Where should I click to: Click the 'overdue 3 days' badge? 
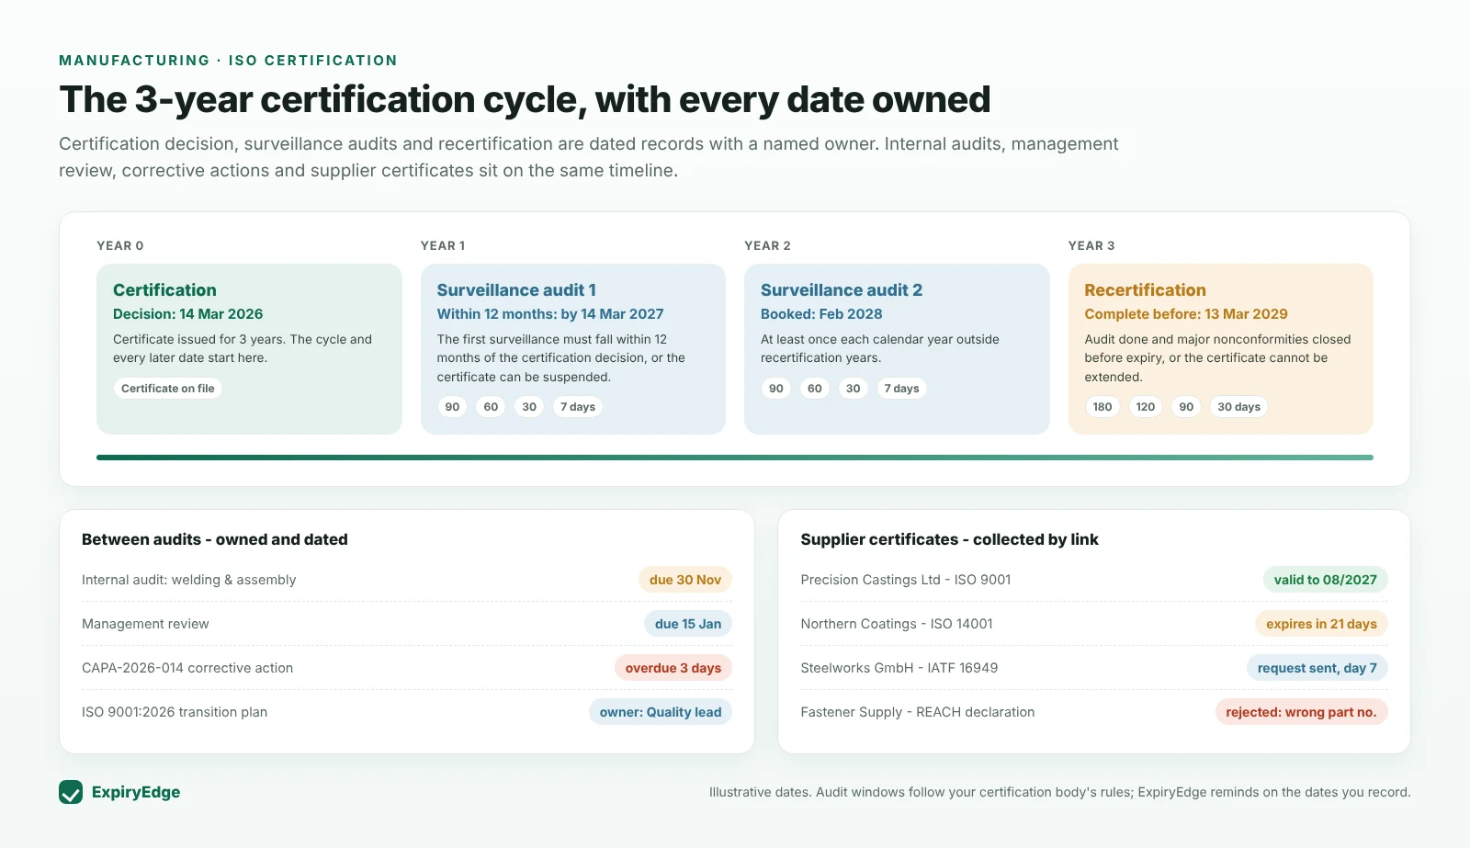pyautogui.click(x=673, y=668)
